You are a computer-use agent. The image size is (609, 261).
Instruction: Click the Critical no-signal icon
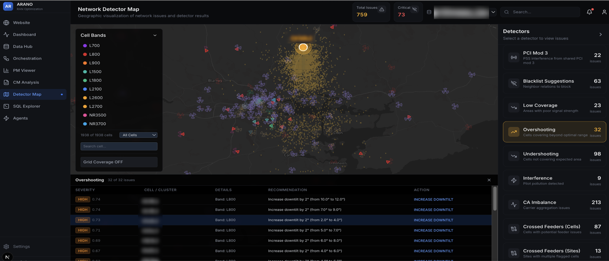tap(415, 9)
